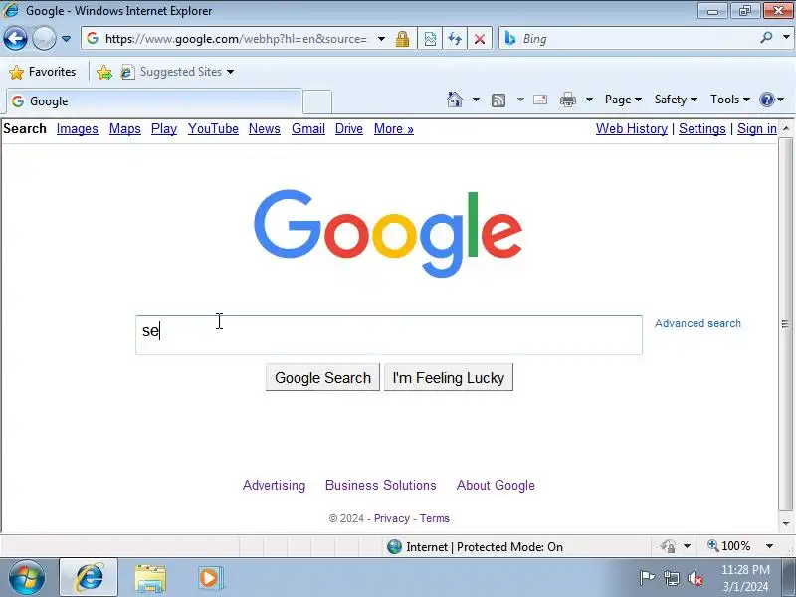Select the Google browser tab
Screen dimensions: 796x597
click(154, 101)
